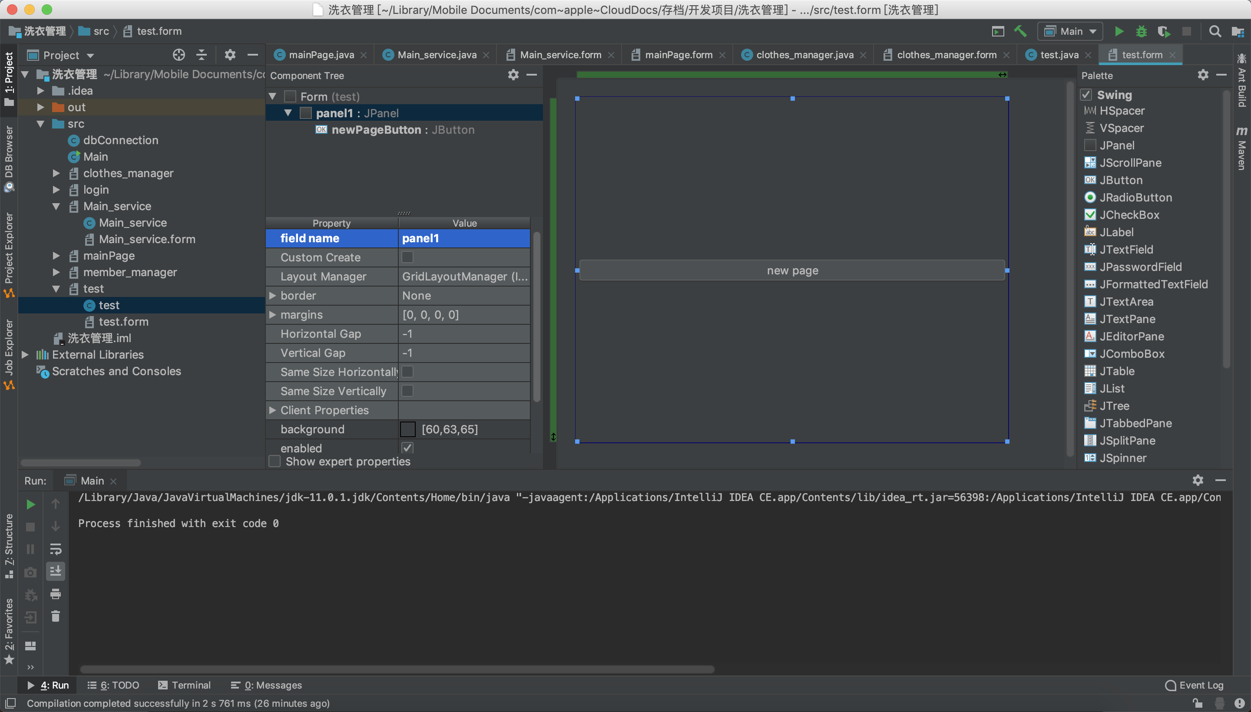The width and height of the screenshot is (1251, 712).
Task: Enable Show expert properties checkbox
Action: click(275, 461)
